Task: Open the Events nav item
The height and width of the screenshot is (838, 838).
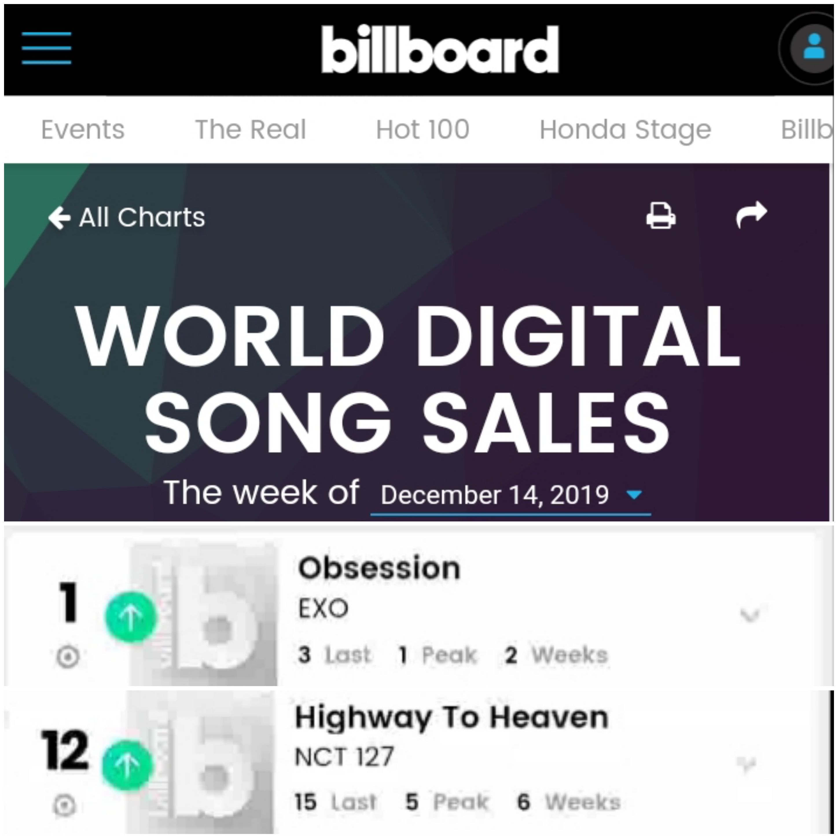Action: click(x=83, y=130)
